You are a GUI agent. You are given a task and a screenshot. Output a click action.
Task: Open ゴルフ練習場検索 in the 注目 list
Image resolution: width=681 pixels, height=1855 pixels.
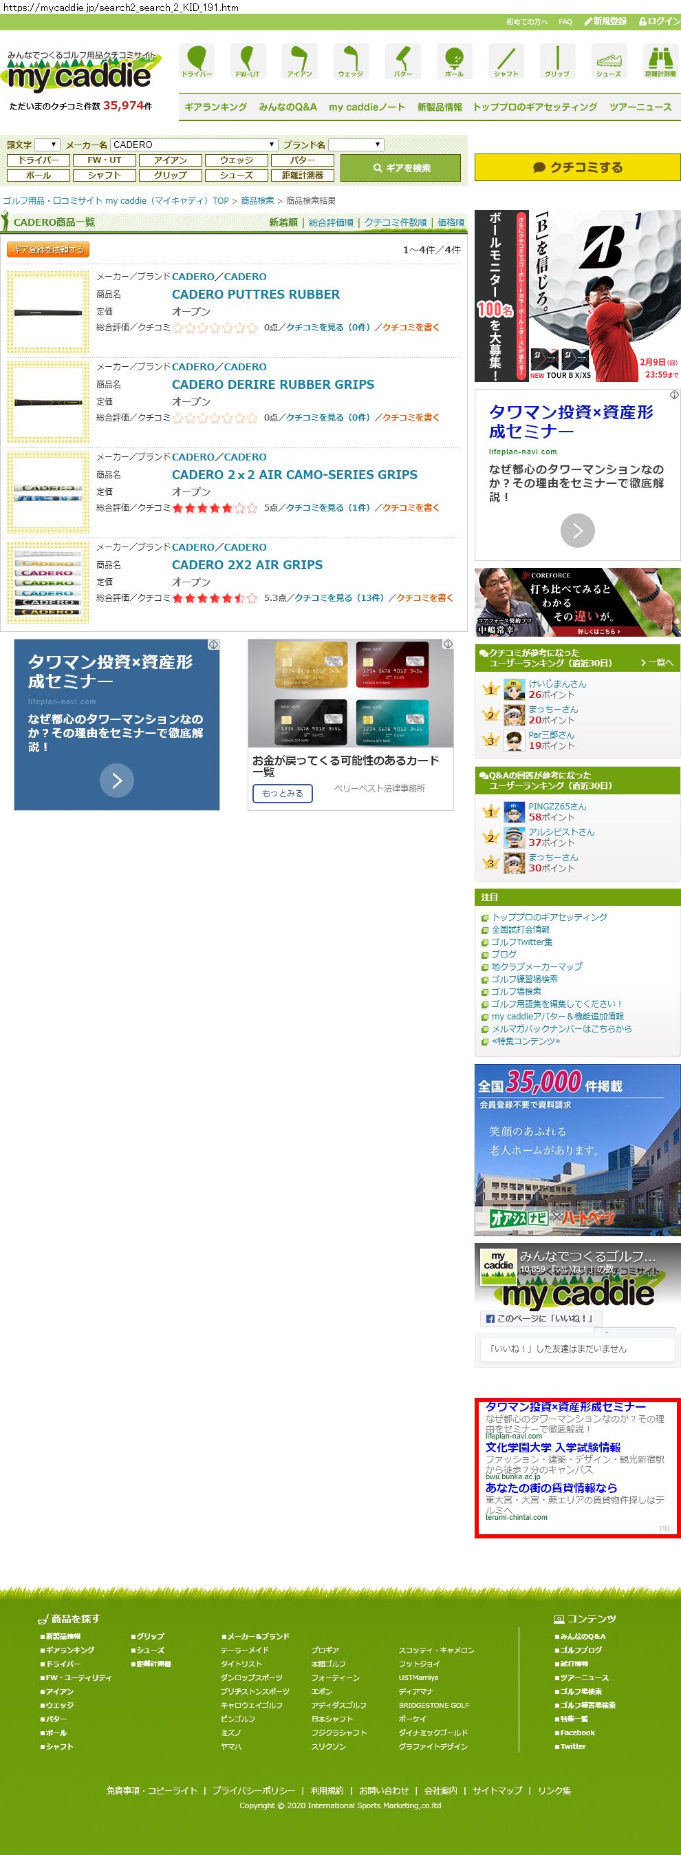coord(524,979)
